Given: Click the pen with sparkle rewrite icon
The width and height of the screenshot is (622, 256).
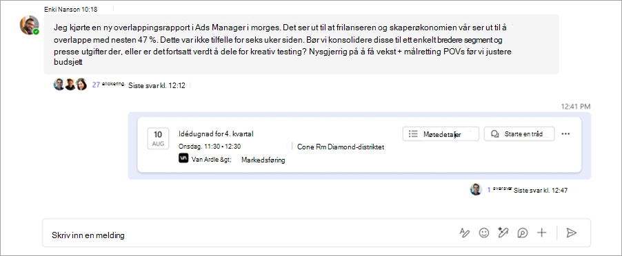Looking at the screenshot, I should 503,233.
